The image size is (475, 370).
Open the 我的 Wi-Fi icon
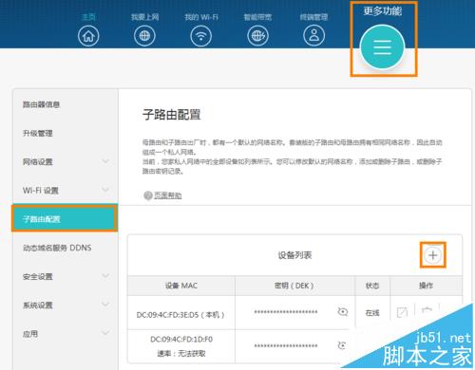coord(200,36)
